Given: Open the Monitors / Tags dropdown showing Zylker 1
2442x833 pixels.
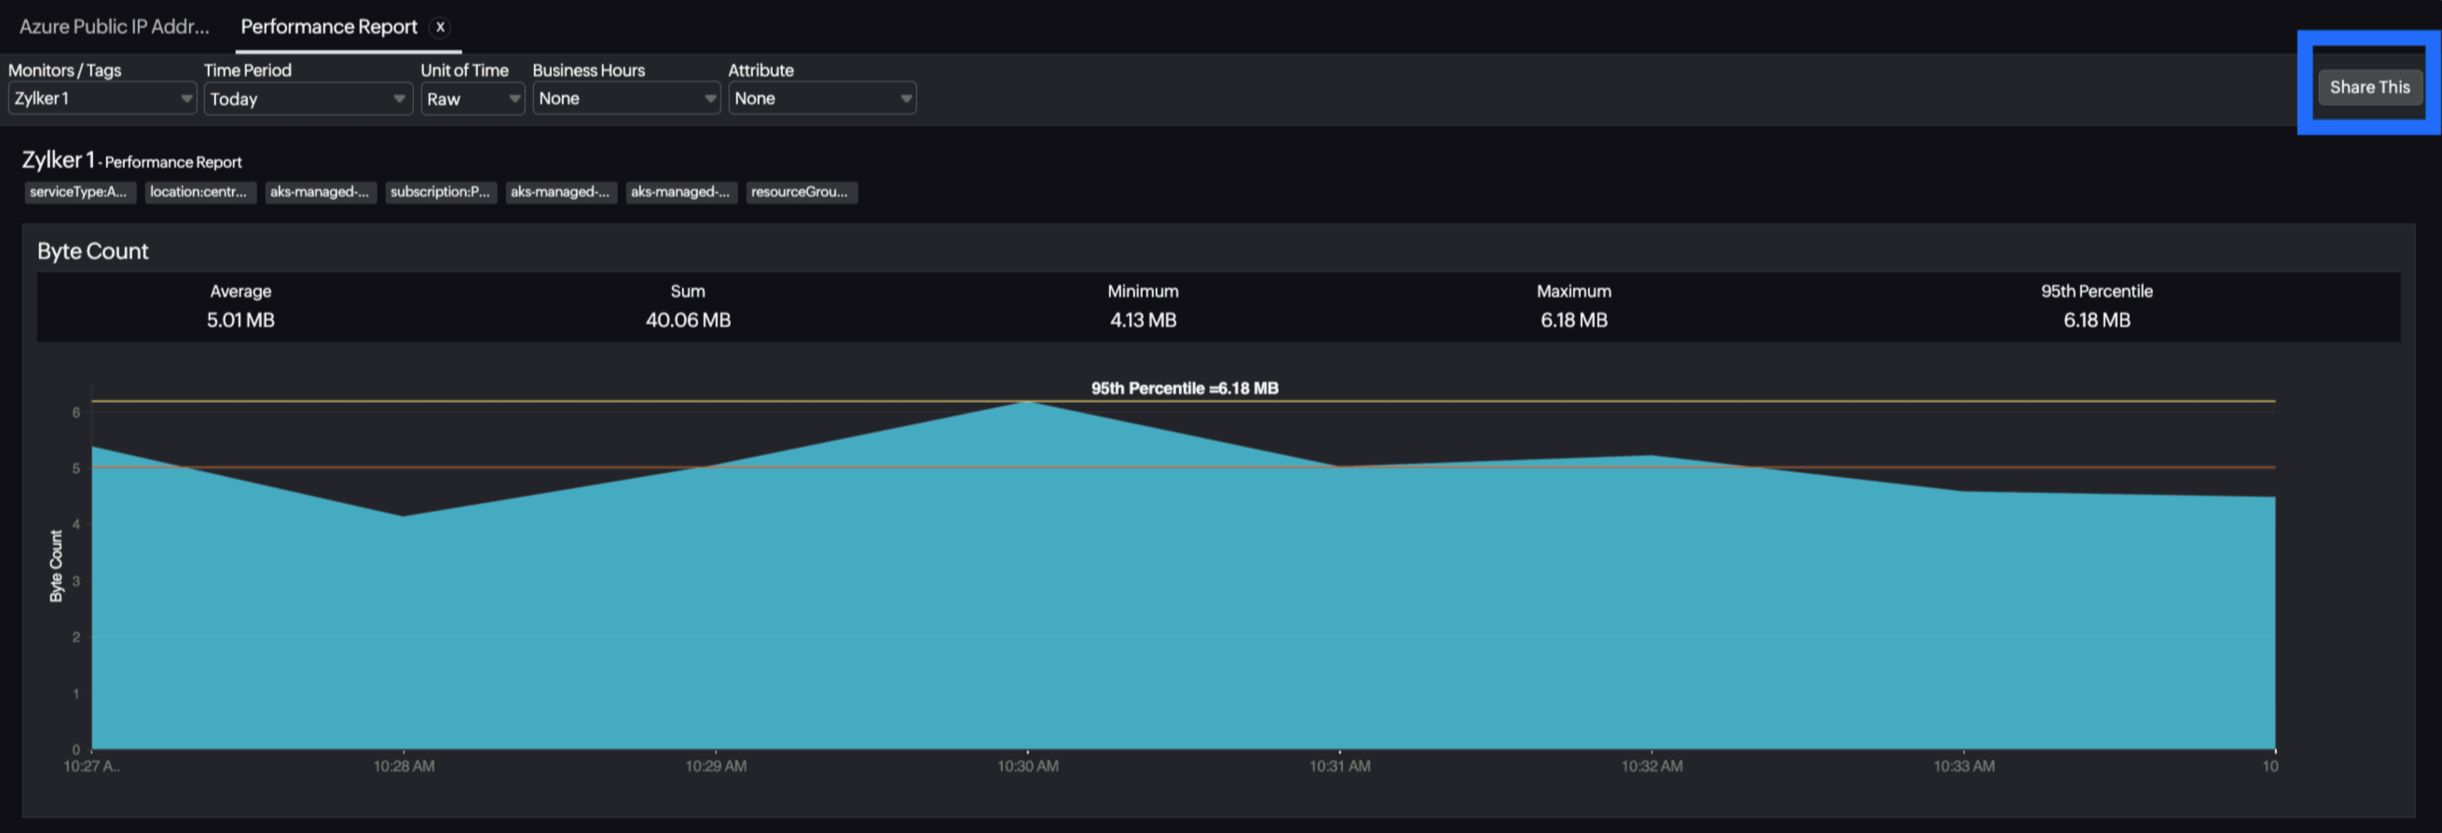Looking at the screenshot, I should pos(102,99).
